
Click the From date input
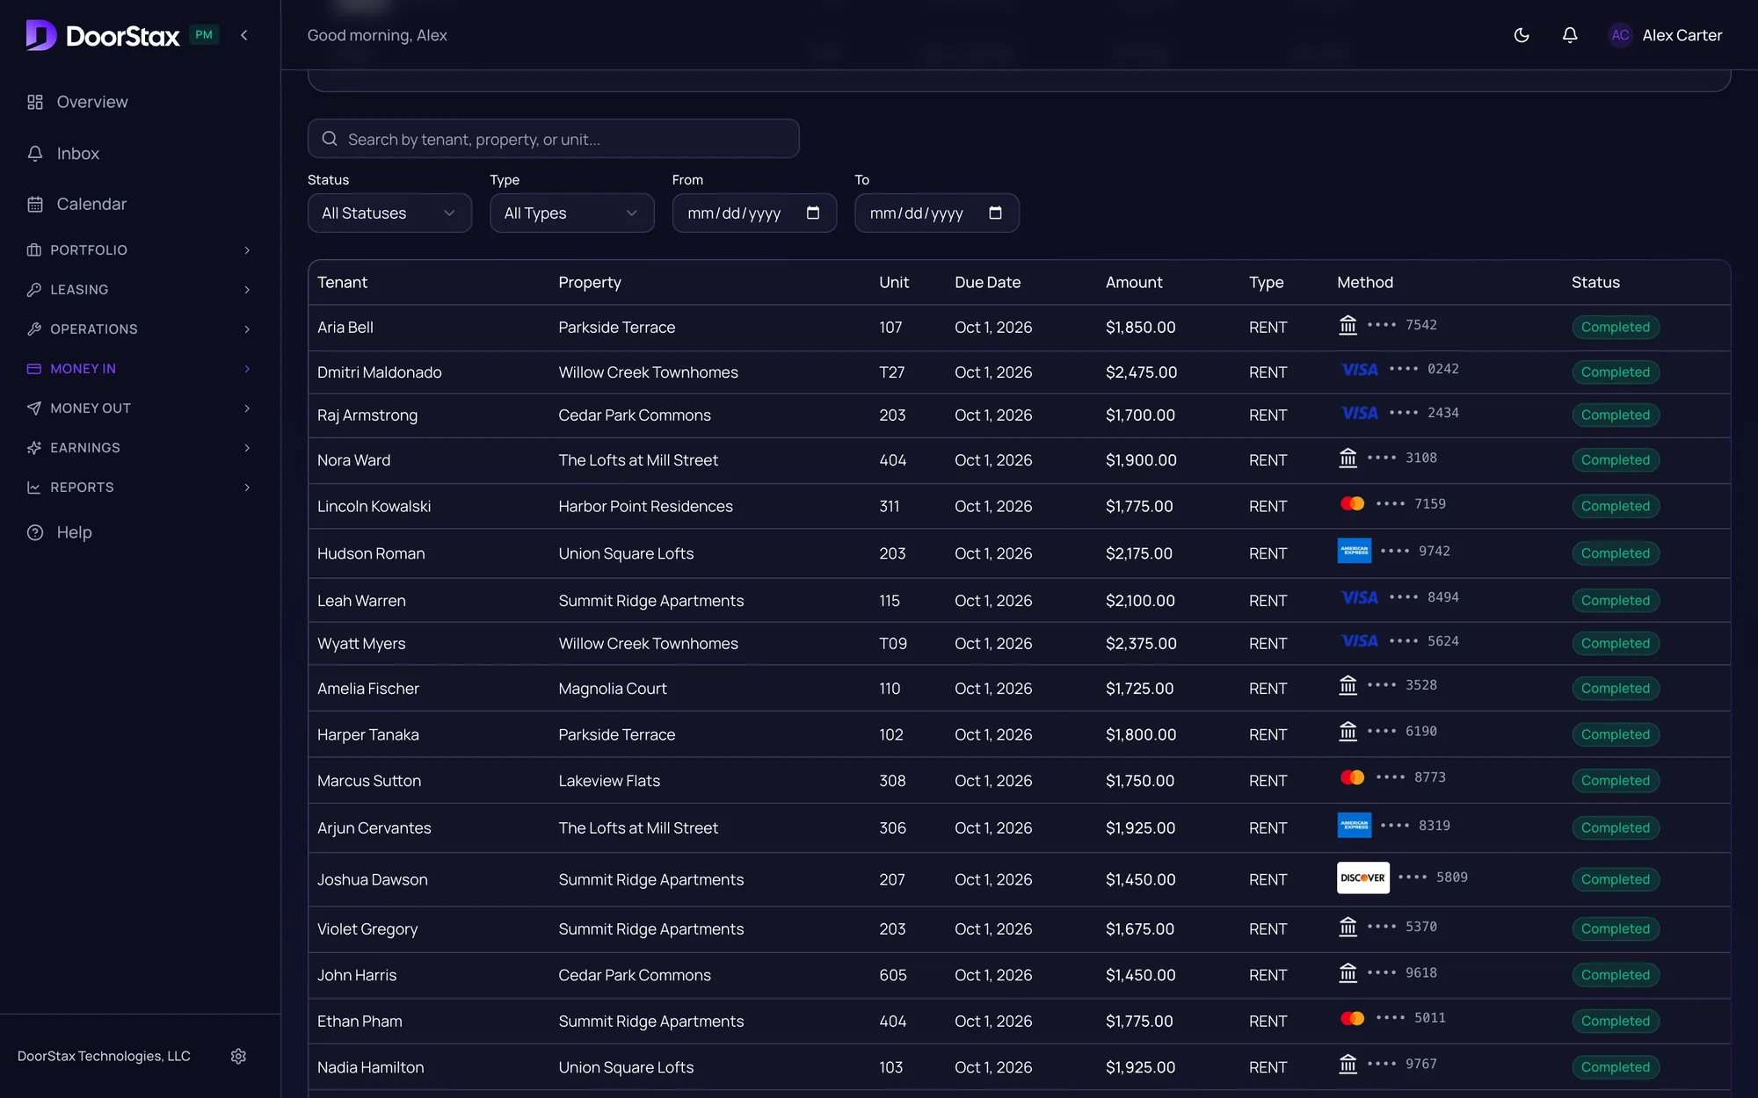754,213
